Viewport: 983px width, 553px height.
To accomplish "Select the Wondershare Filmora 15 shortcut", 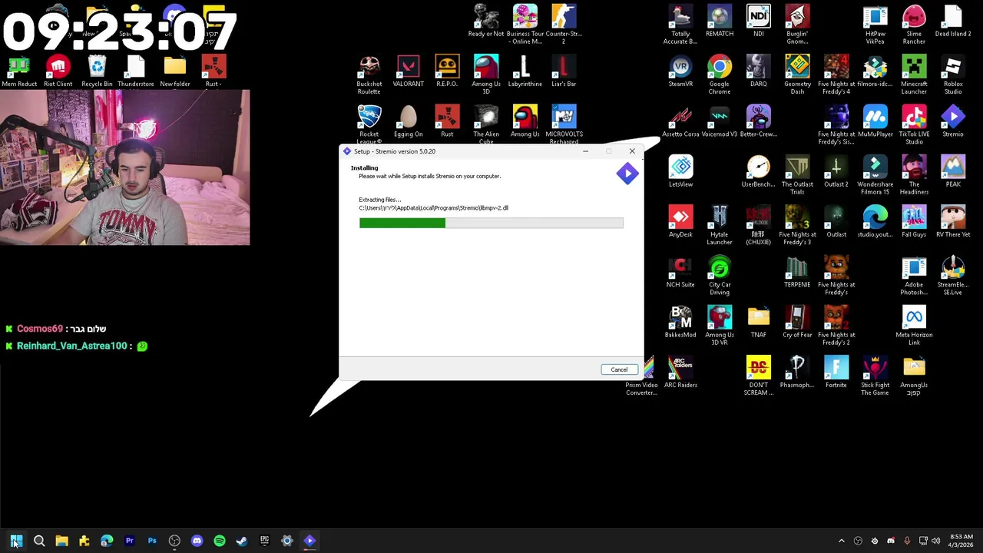I will (x=875, y=175).
